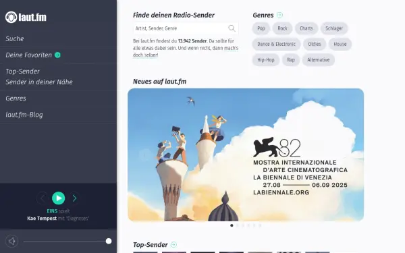Select the Schlager genre tag
Screen dimensions: 405x253
334,28
